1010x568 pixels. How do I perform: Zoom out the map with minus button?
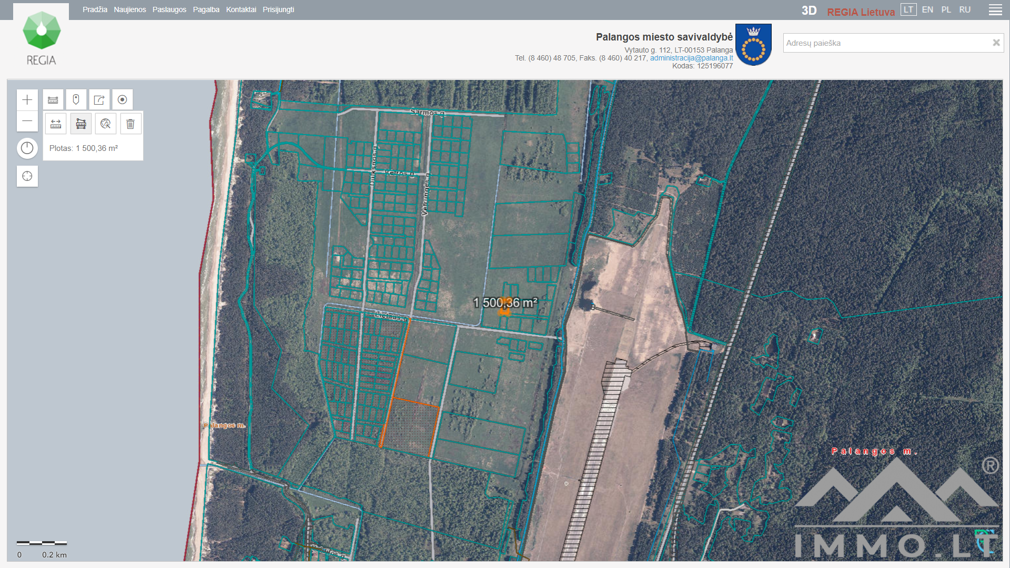click(27, 121)
